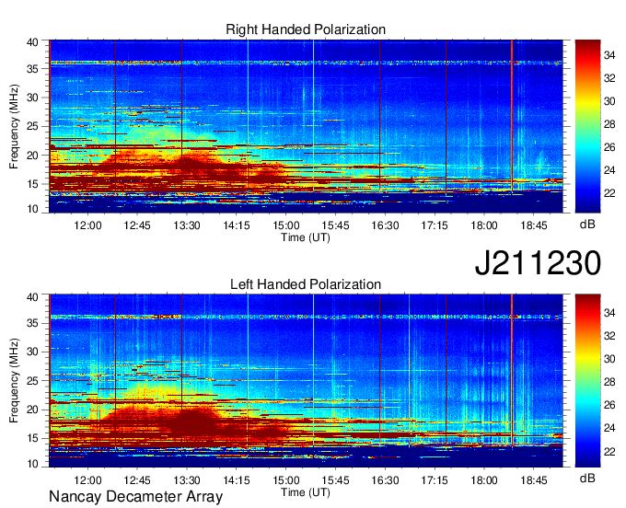Click Time (UT) label under the bottom plot
Screen dimensions: 626x508
click(306, 492)
